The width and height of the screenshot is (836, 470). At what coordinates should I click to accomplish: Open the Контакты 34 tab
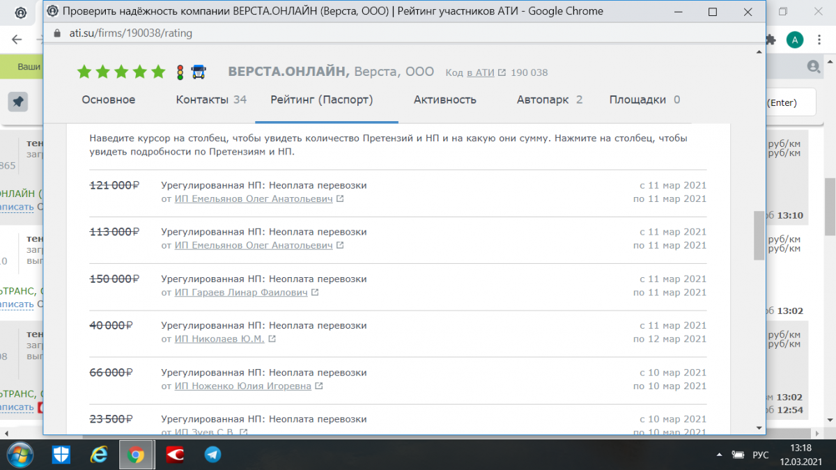[x=211, y=100]
